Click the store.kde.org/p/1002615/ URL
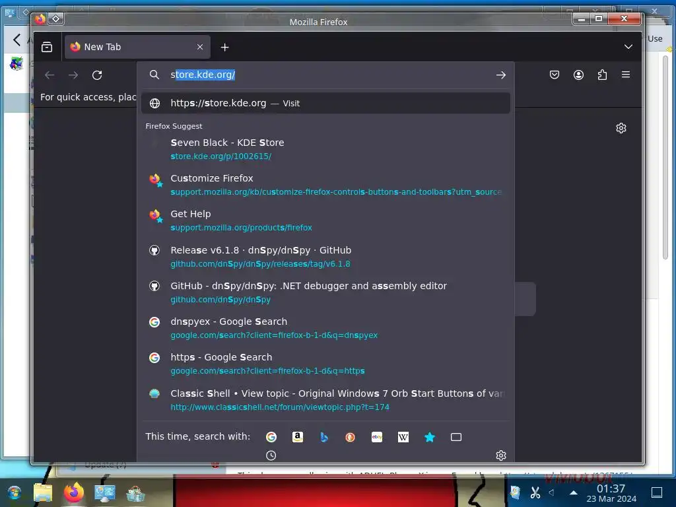Screen dimensions: 676x507 tap(220, 156)
